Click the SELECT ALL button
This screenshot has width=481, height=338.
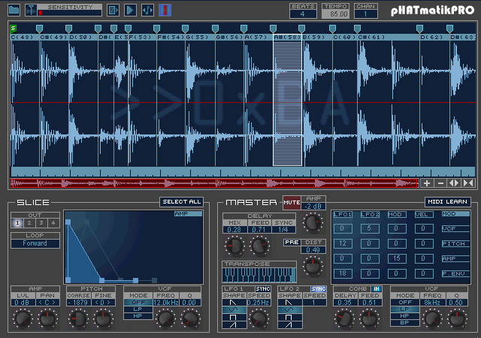pos(182,202)
